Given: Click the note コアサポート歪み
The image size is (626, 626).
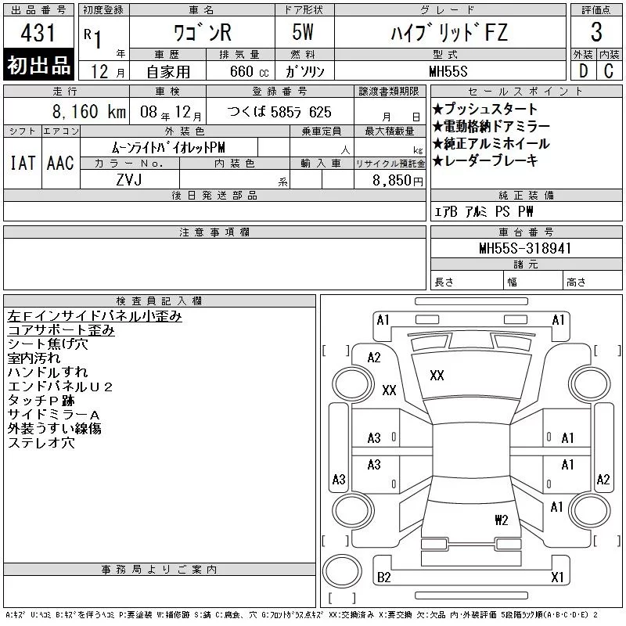Looking at the screenshot, I should [x=61, y=330].
